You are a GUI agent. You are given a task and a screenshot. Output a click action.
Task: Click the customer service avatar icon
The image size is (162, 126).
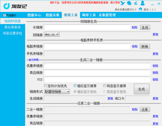coord(140,9)
